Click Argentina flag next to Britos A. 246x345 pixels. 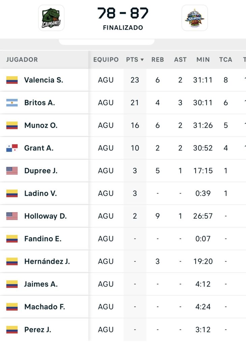point(12,103)
